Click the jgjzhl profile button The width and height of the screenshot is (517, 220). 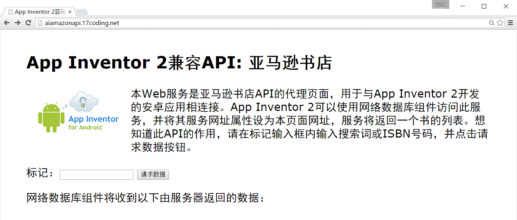point(440,4)
